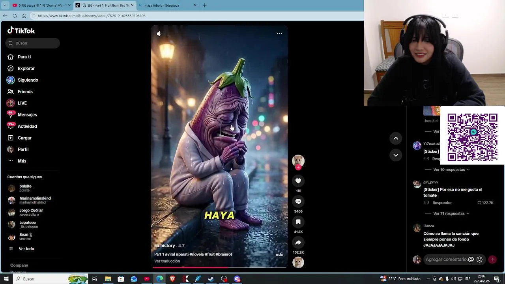This screenshot has height=284, width=505.
Task: Open a new browser tab with plus
Action: click(x=204, y=6)
